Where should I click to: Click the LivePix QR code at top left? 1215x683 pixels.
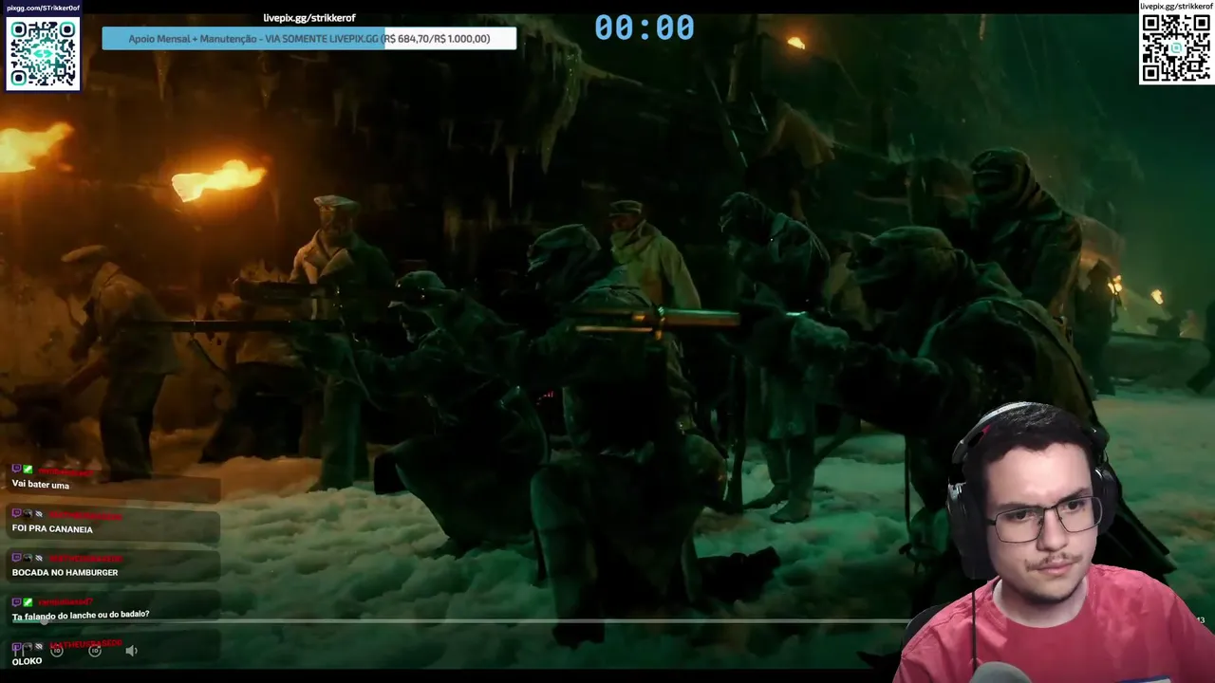coord(43,53)
